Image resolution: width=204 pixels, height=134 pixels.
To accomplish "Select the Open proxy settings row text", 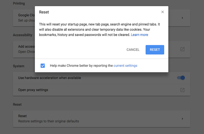I will click(x=33, y=90).
